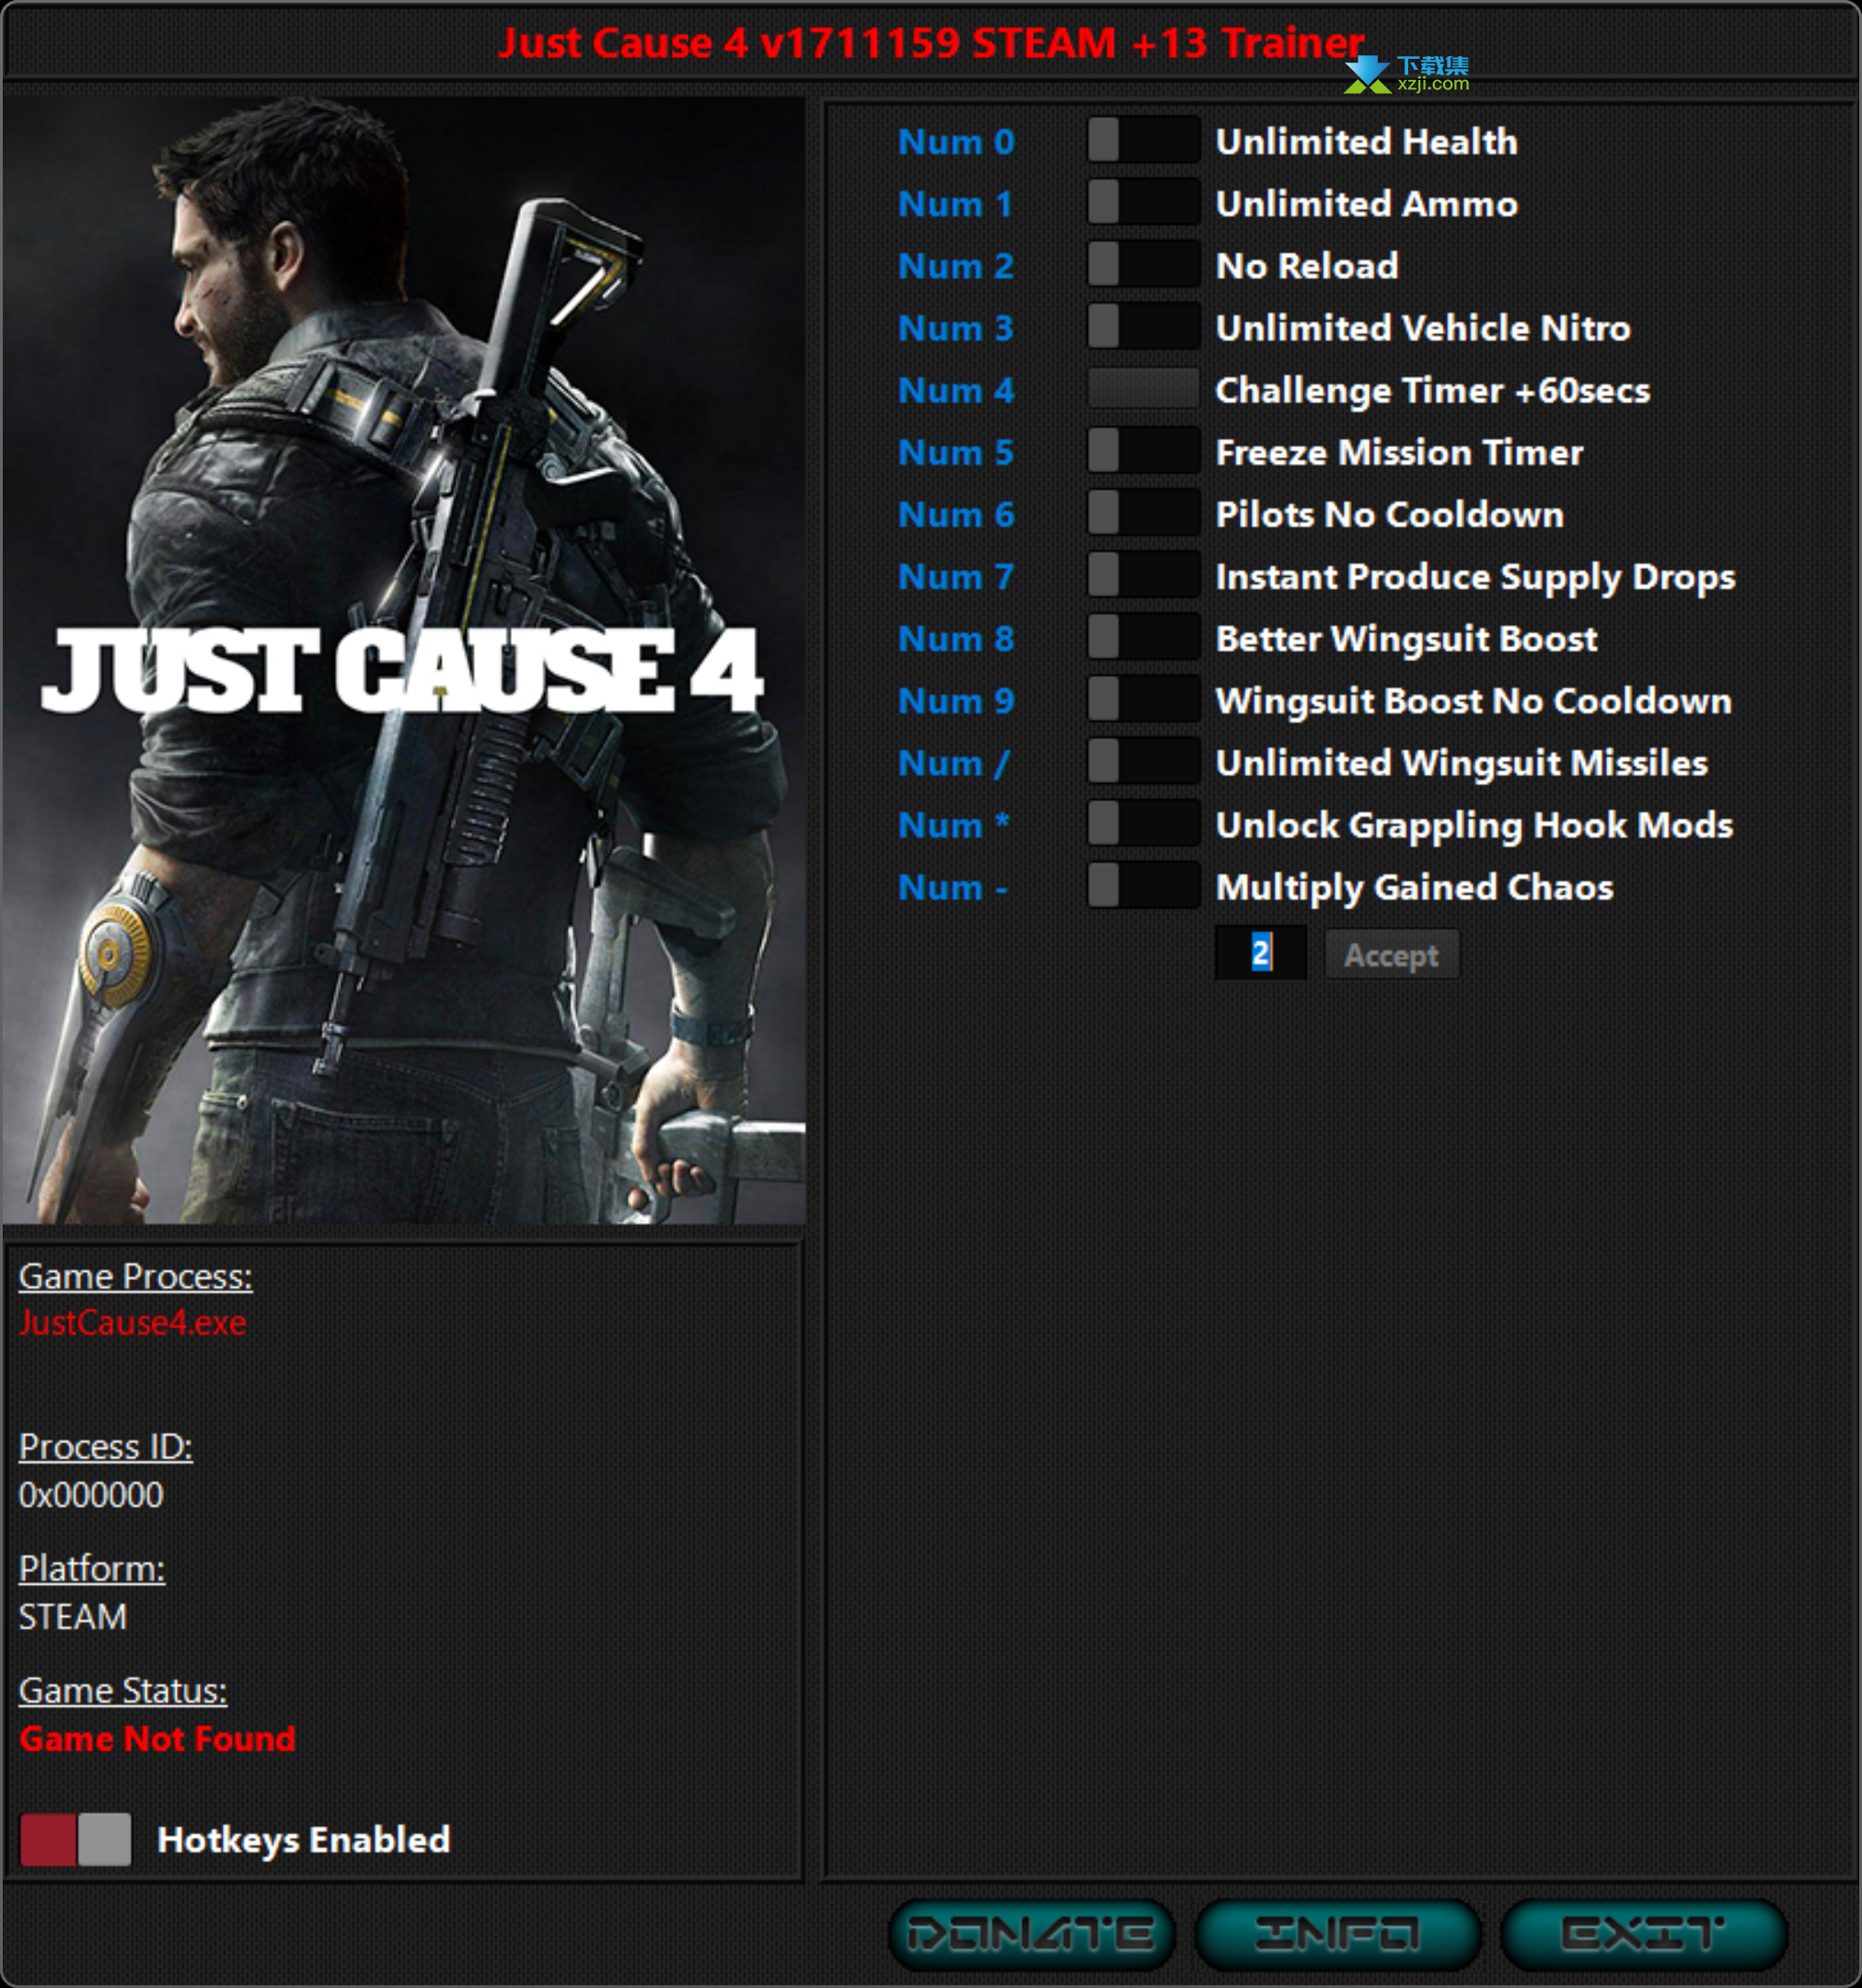
Task: Toggle Unlimited Vehicle Nitro switch
Action: pos(1143,327)
